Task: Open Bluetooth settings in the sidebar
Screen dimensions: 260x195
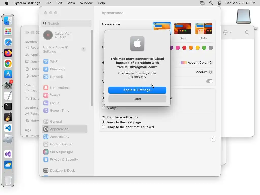Action: click(x=64, y=69)
